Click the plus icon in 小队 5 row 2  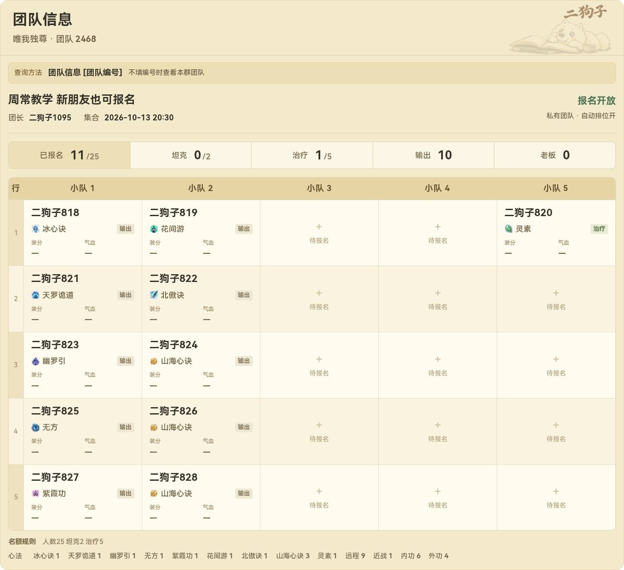[556, 293]
